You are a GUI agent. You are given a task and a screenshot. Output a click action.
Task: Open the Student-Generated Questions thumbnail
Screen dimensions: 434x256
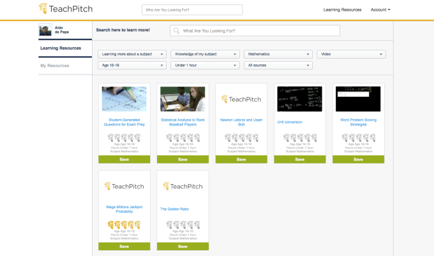(124, 99)
